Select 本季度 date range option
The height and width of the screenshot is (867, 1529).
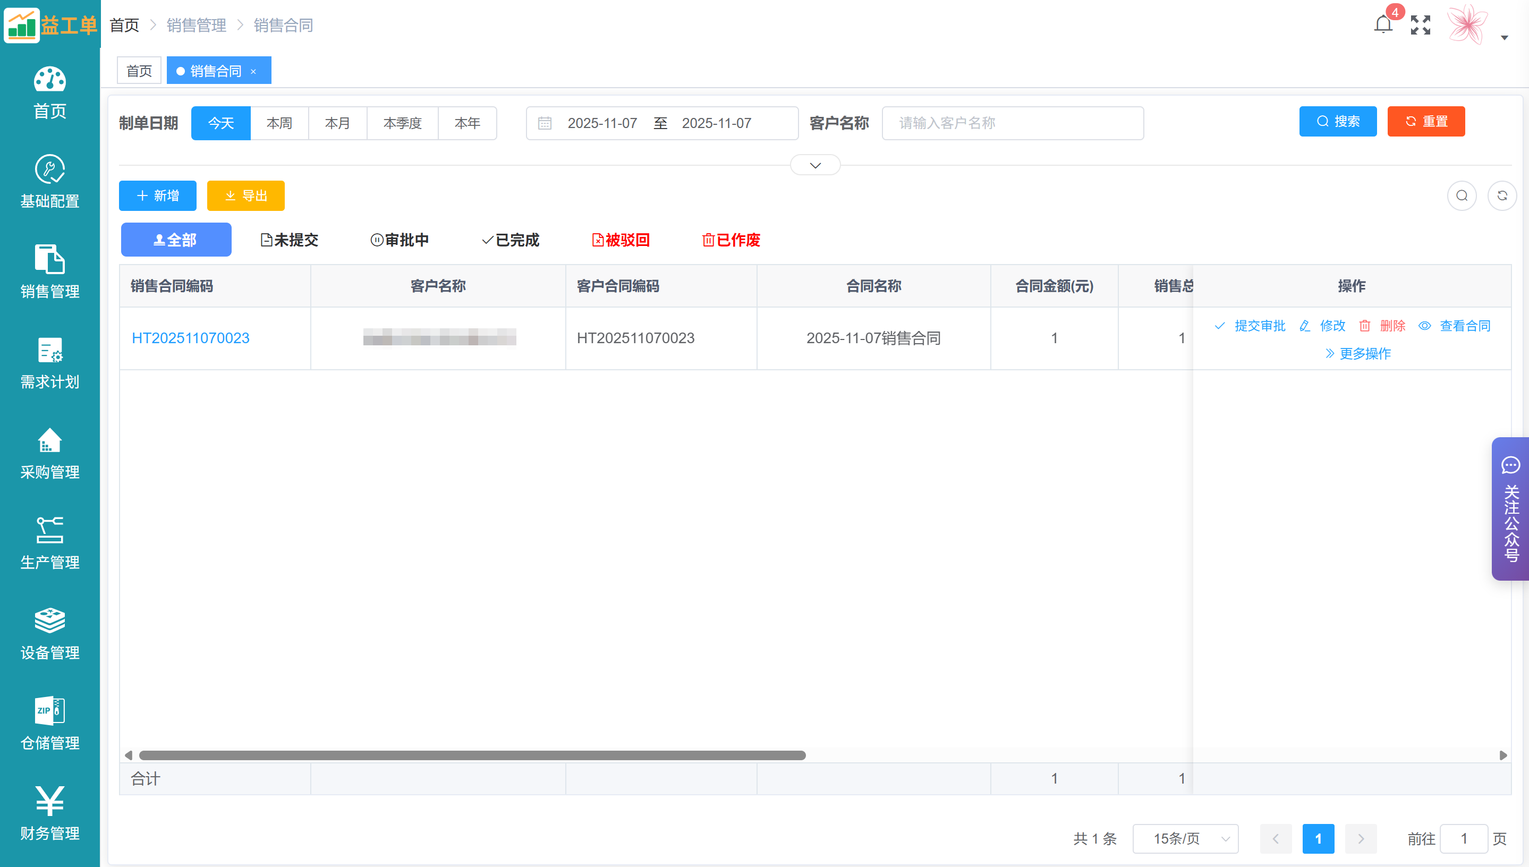click(x=403, y=123)
